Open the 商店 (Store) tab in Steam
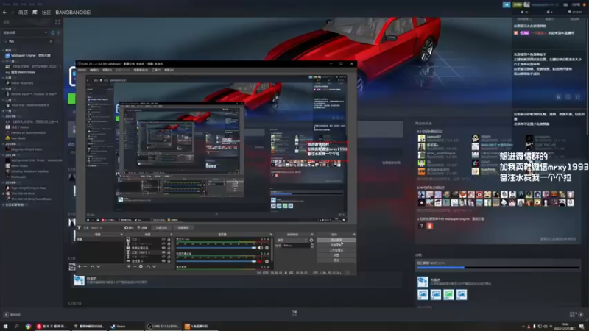The height and width of the screenshot is (331, 589). pos(23,13)
